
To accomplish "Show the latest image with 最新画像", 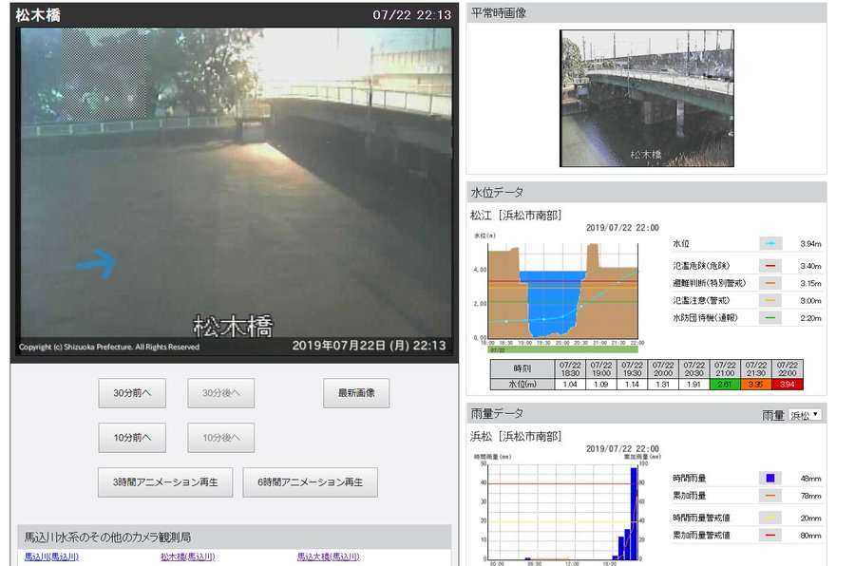I will click(356, 393).
